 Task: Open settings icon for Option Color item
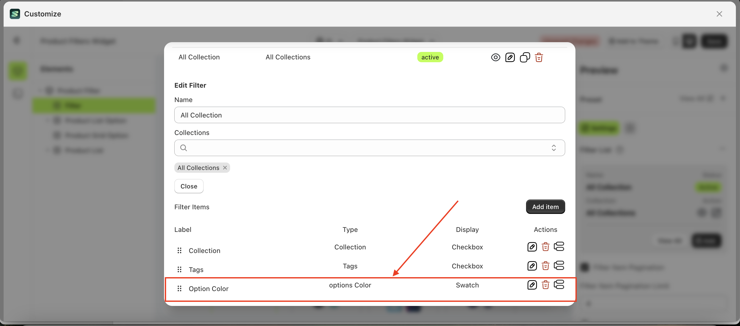click(x=559, y=285)
